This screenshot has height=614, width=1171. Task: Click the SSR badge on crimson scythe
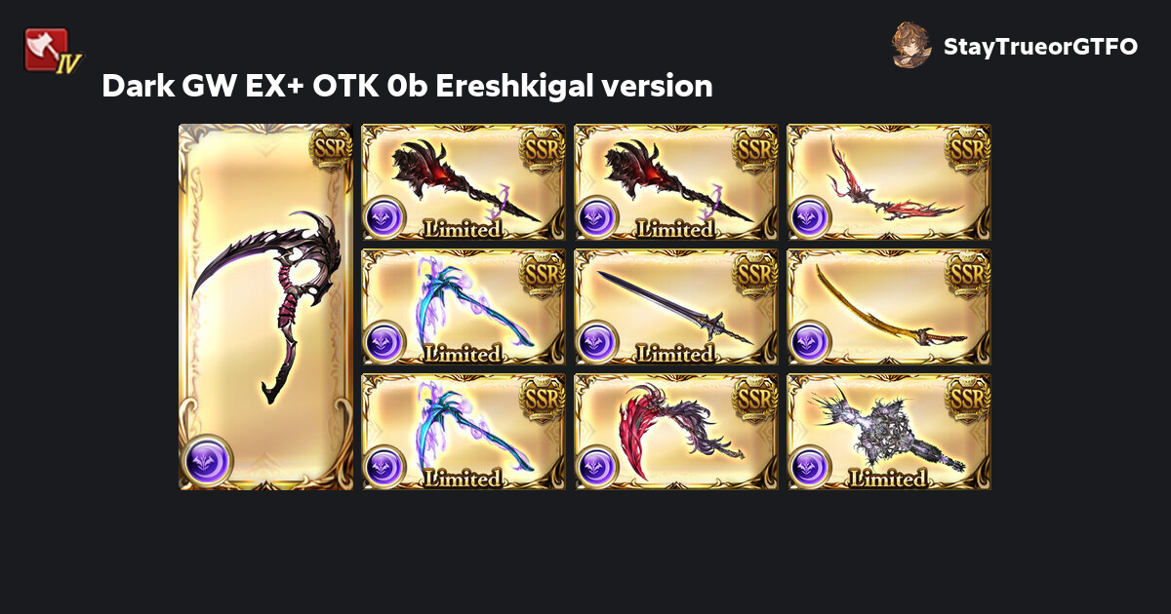(754, 400)
